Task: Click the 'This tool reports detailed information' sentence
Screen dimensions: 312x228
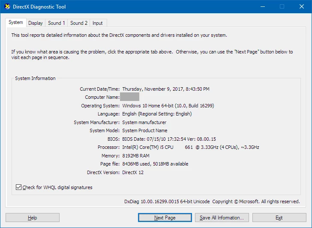Action: click(x=119, y=35)
